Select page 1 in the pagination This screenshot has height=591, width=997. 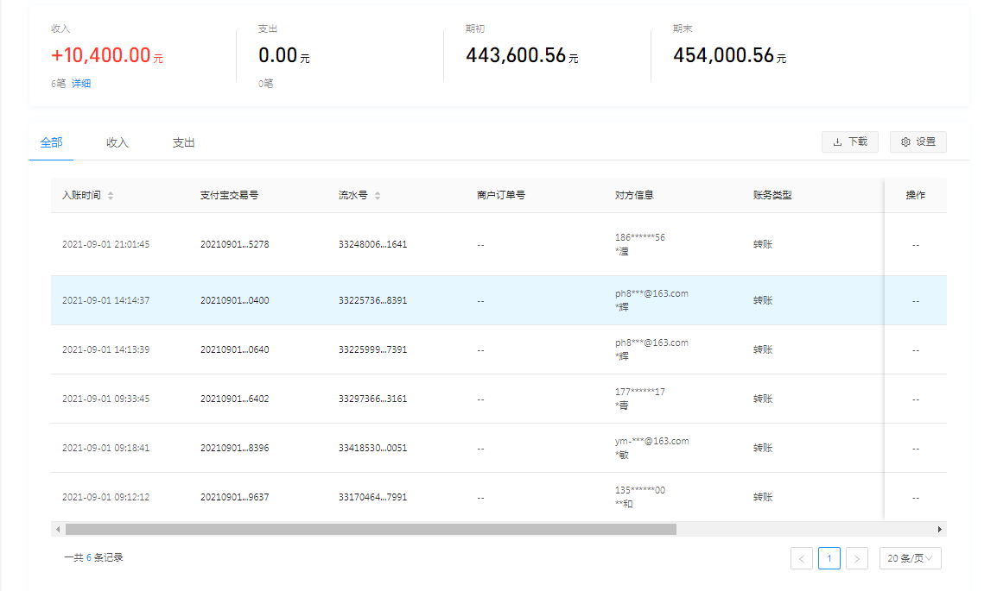pos(829,559)
